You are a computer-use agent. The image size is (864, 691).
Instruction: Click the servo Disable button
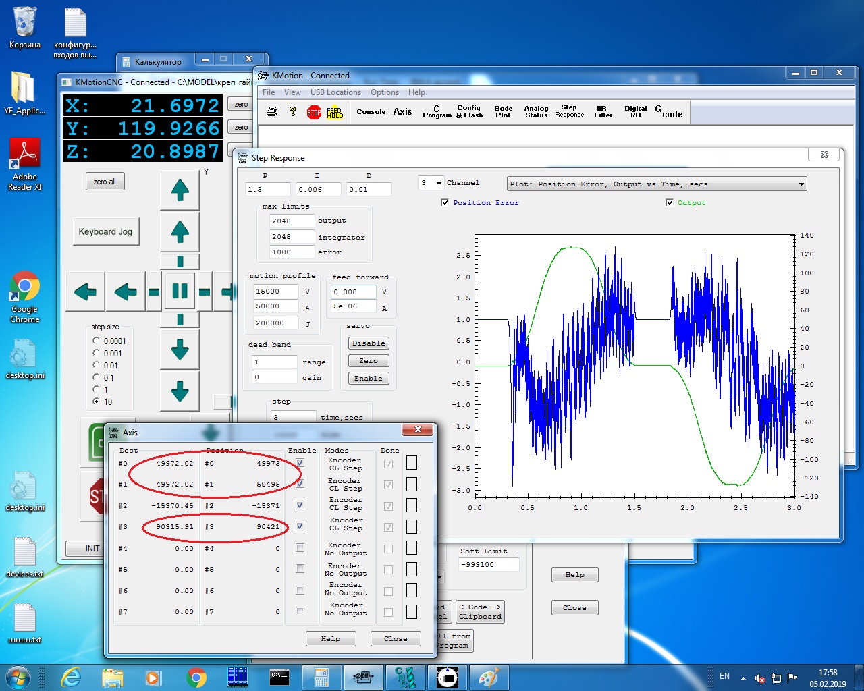(369, 343)
